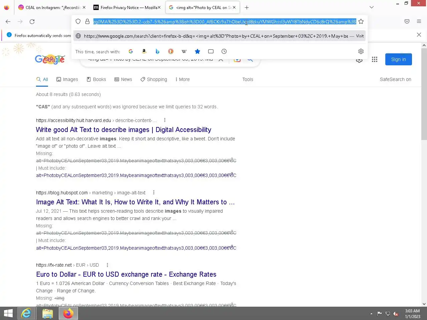The image size is (427, 320).
Task: Click the highlighted address bar URL
Action: [x=225, y=22]
